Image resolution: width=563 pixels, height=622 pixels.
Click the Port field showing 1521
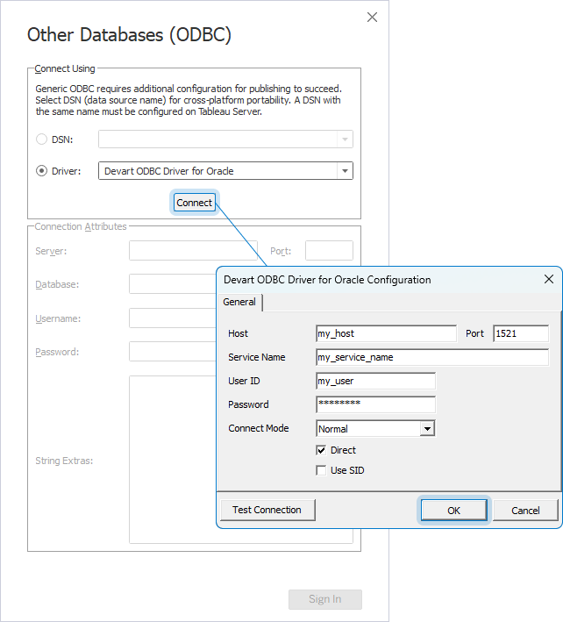click(521, 333)
